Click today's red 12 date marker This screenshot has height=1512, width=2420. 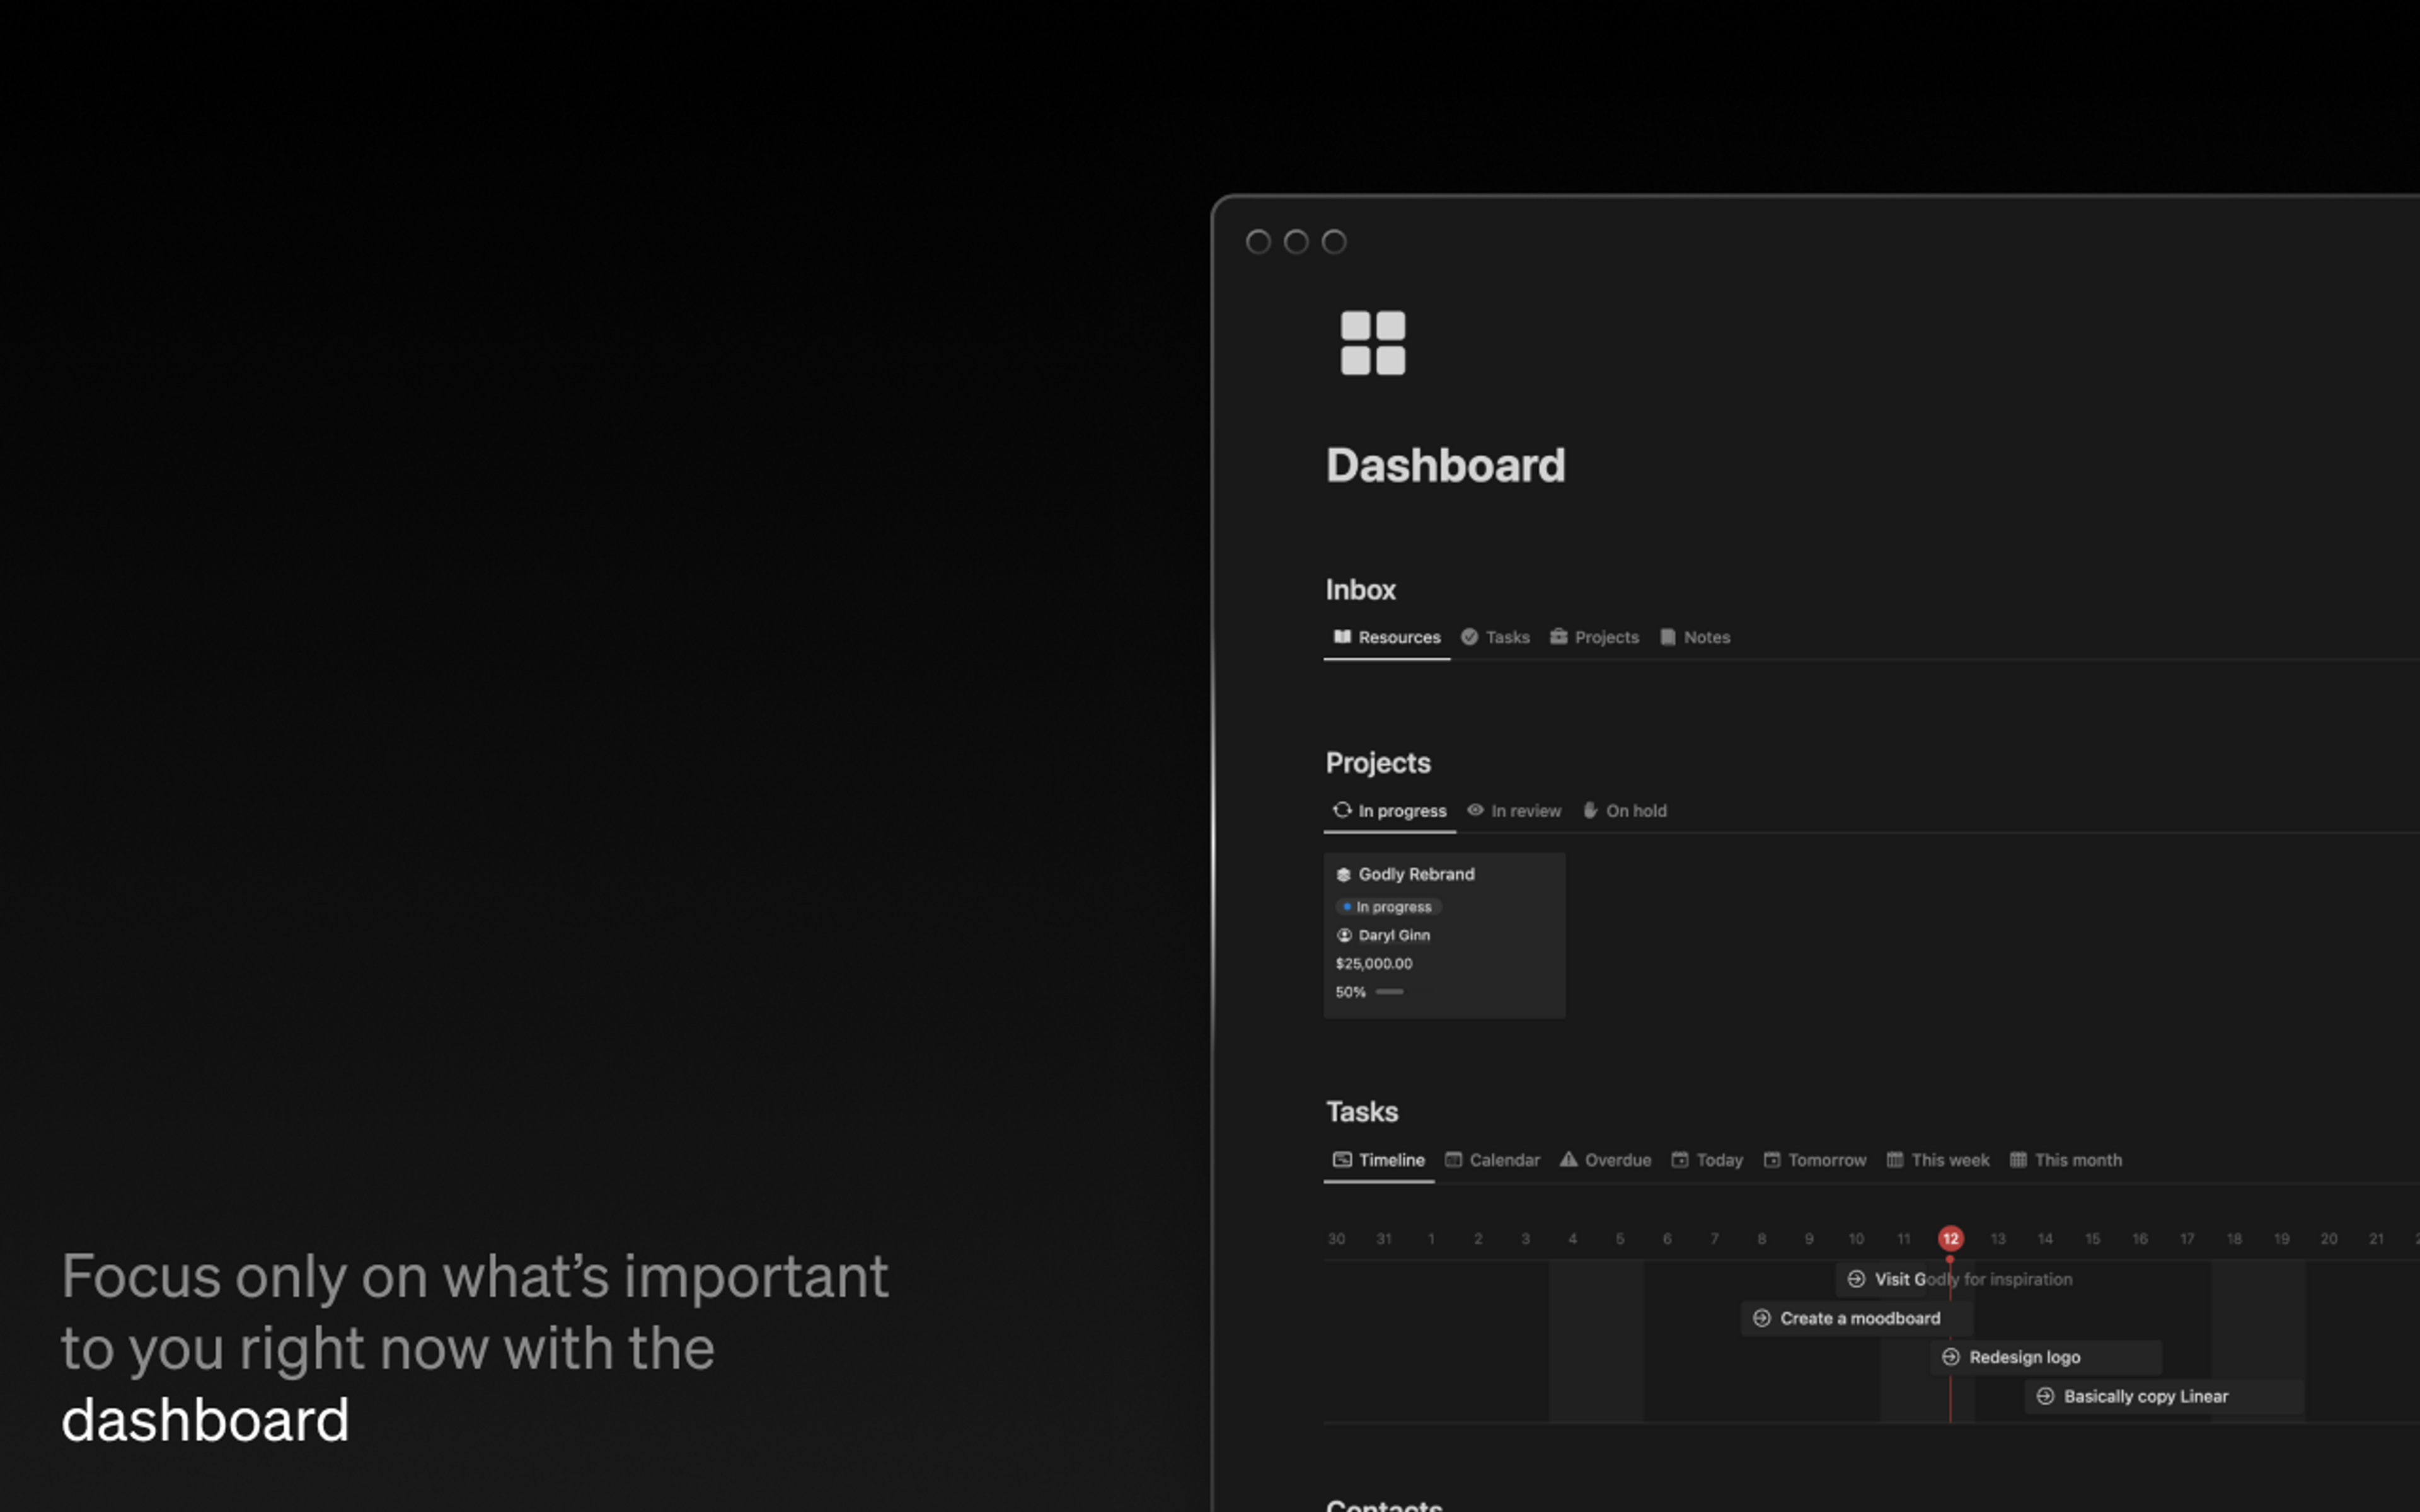click(1950, 1239)
